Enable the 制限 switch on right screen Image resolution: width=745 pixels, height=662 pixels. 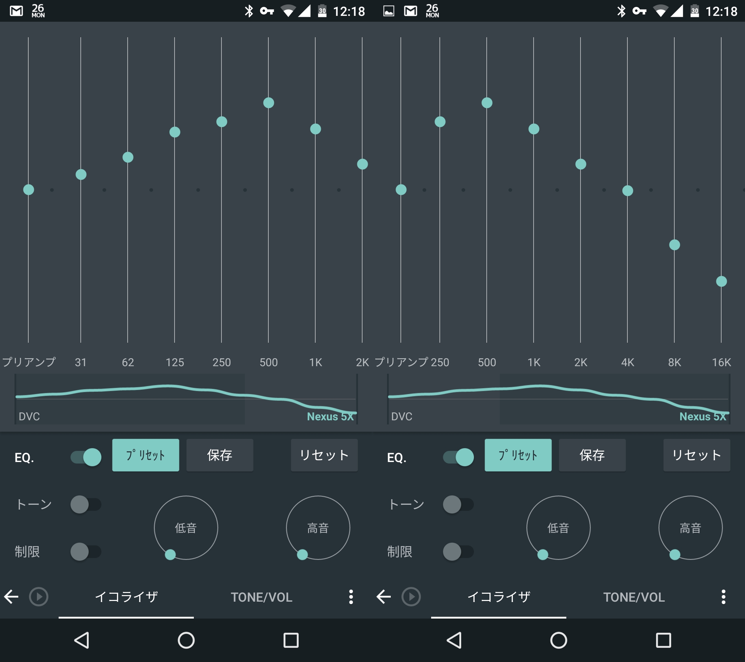(458, 552)
